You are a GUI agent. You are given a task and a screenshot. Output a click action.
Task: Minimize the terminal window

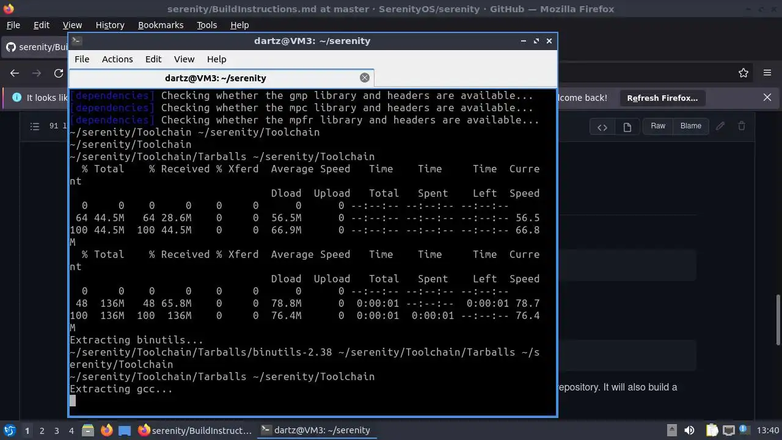[524, 41]
